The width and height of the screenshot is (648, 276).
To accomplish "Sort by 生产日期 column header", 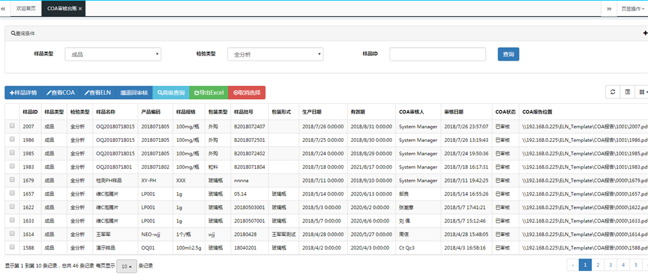I will click(323, 112).
